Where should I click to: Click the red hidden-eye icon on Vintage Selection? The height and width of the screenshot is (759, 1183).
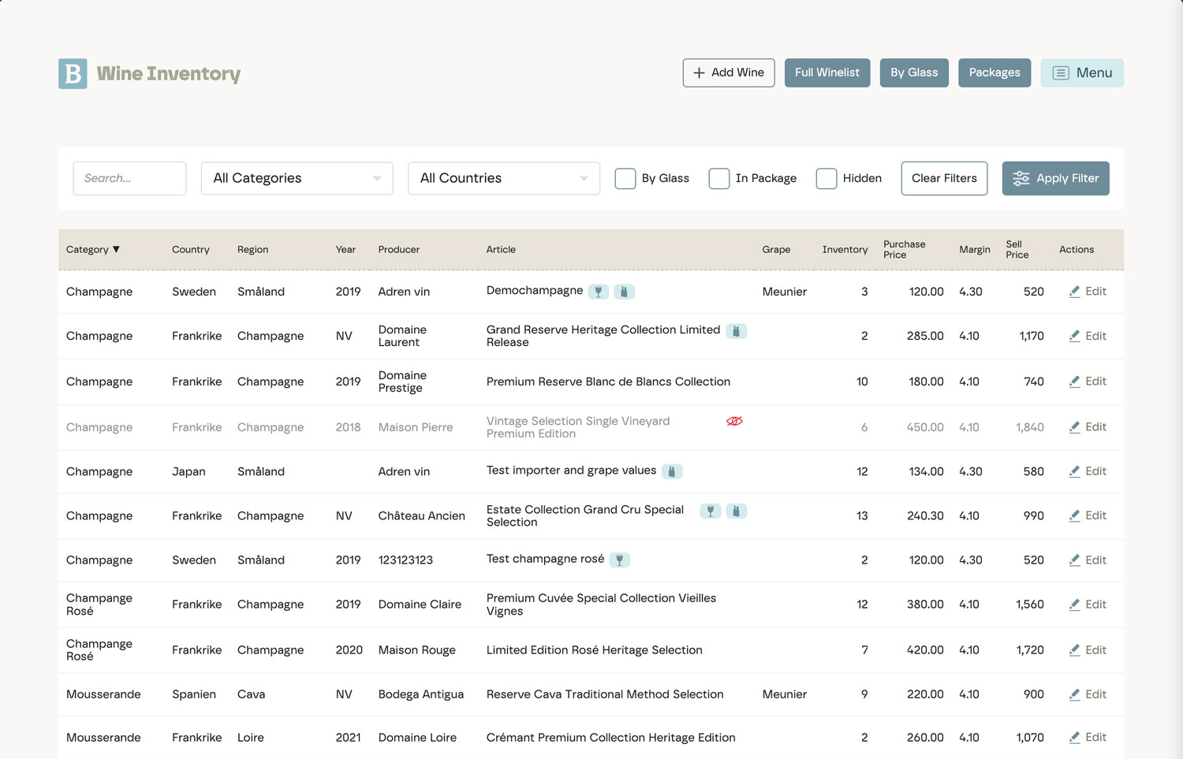(x=734, y=422)
